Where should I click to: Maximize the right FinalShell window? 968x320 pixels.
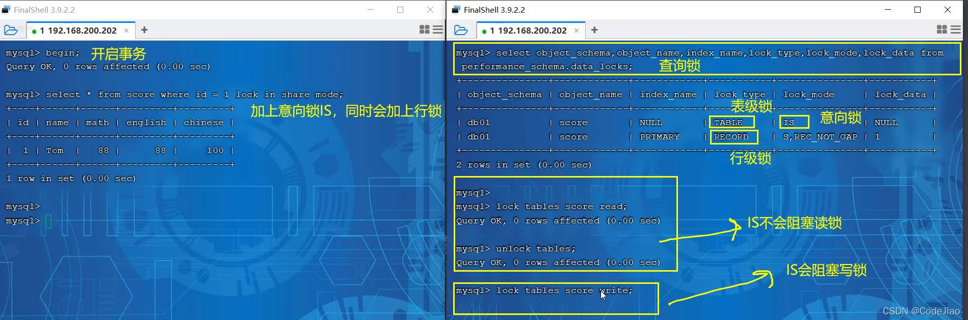coord(918,10)
